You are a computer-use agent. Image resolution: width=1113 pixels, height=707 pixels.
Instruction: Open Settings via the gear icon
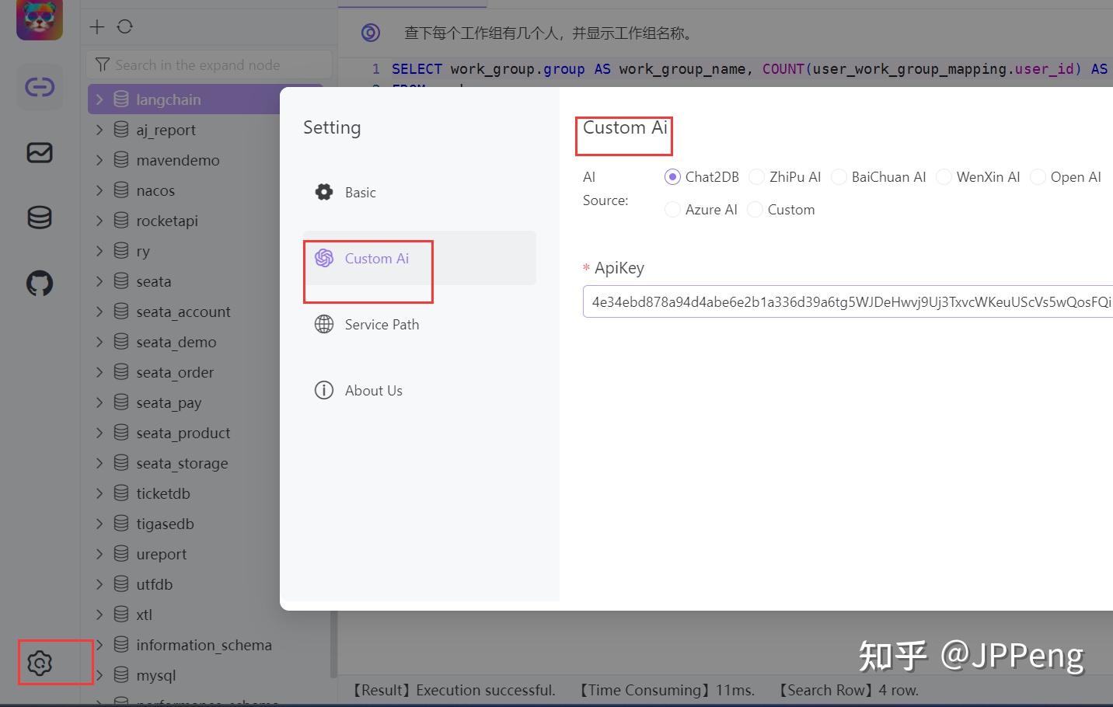coord(39,661)
